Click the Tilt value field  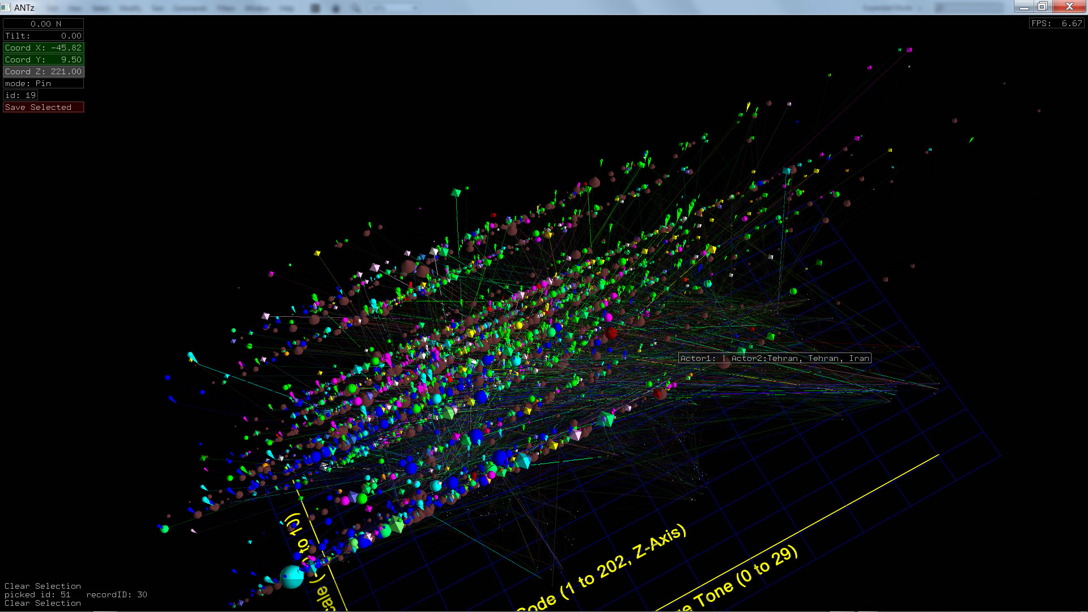(x=43, y=36)
